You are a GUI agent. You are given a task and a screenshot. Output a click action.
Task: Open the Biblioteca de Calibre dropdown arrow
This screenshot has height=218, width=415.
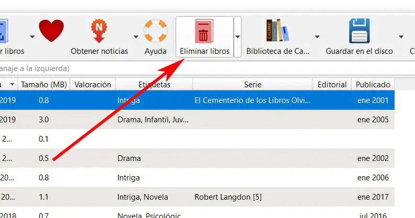(317, 37)
